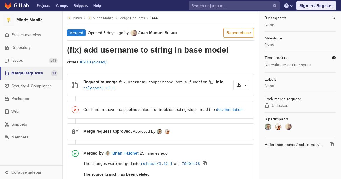Click the Snippets scissors icon
This screenshot has width=341, height=179.
[7, 124]
